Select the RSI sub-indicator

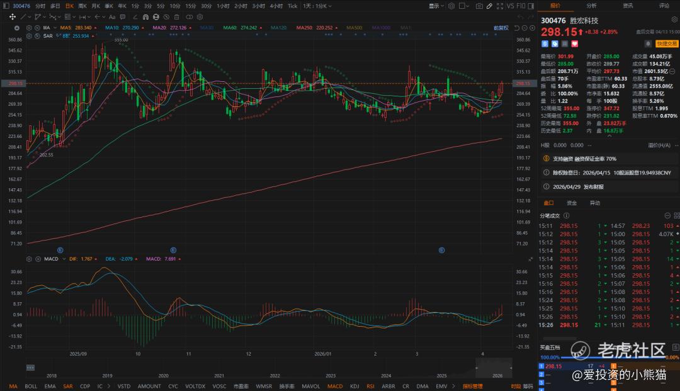(x=370, y=386)
